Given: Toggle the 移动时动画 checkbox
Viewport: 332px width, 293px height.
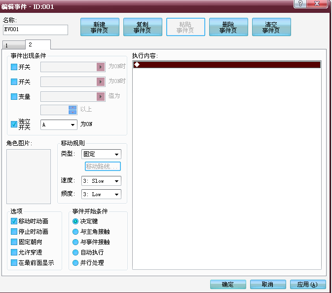Looking at the screenshot, I should (14, 221).
